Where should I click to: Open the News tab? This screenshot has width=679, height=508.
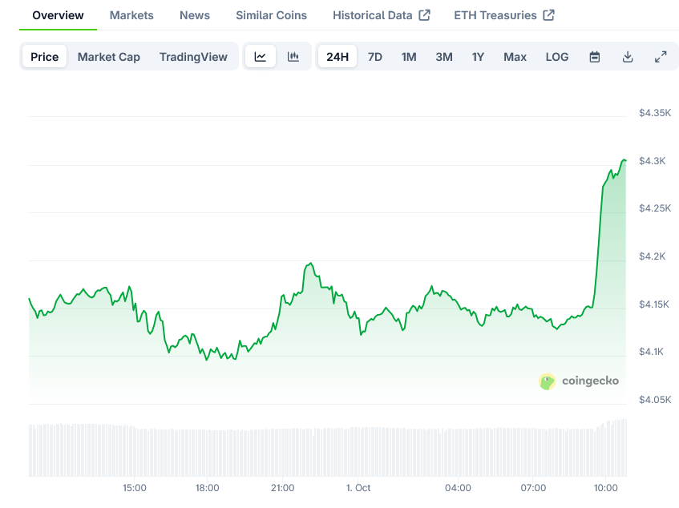194,14
